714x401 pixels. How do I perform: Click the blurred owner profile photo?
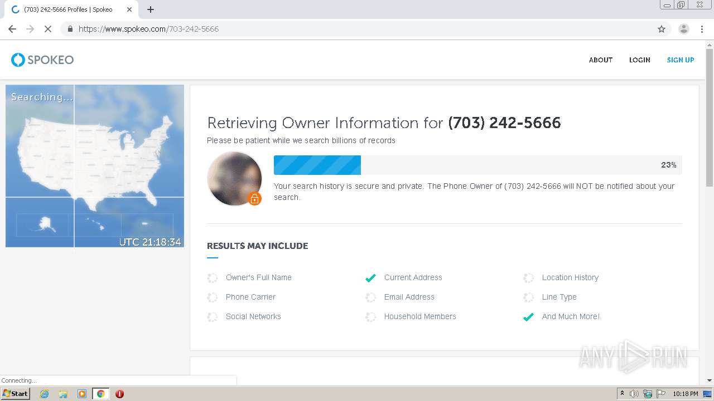pyautogui.click(x=234, y=179)
